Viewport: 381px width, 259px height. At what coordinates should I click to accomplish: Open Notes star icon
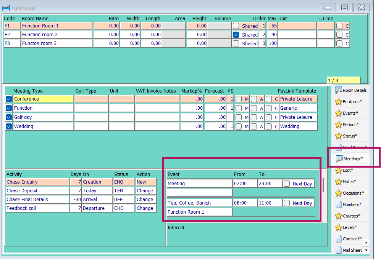(x=338, y=182)
